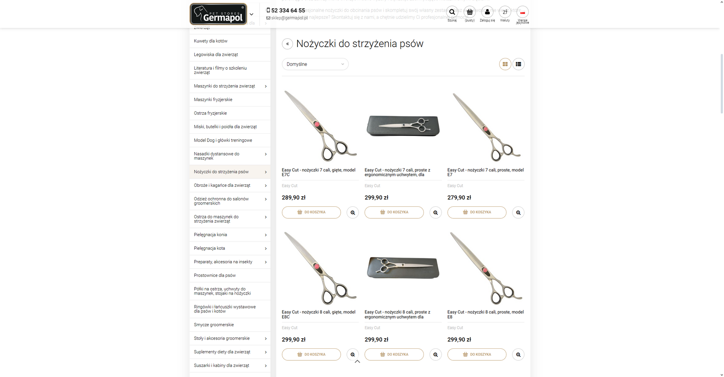Viewport: 724px width, 377px height.
Task: View E7 straight scissors product image
Action: pos(486,126)
